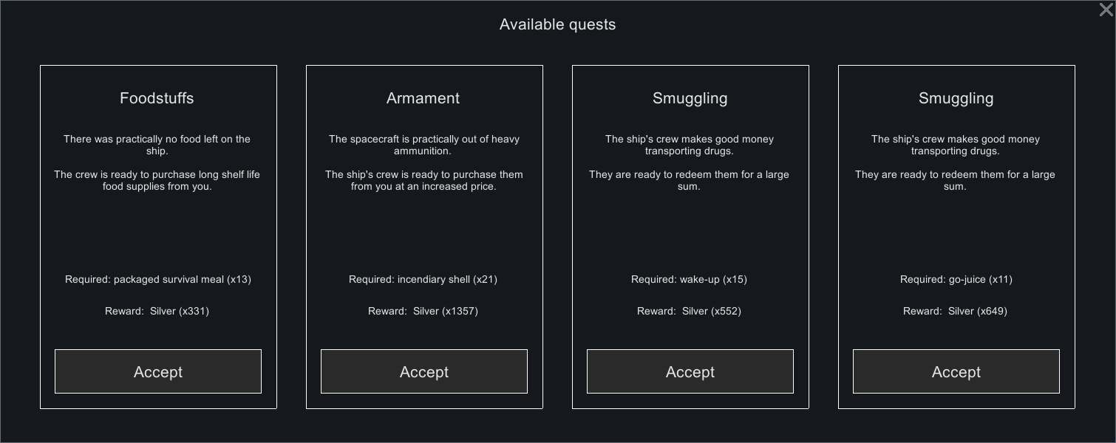The height and width of the screenshot is (443, 1116).
Task: Click the heavy ammunition description text
Action: 423,145
